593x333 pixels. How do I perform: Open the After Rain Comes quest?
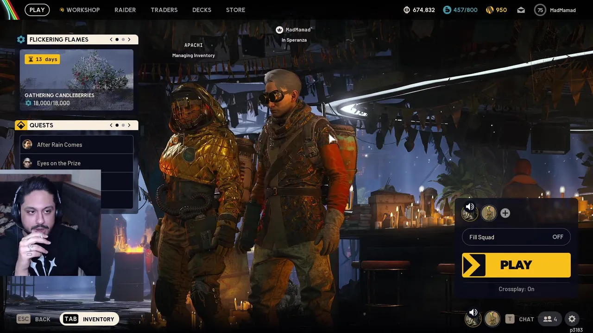(x=76, y=144)
